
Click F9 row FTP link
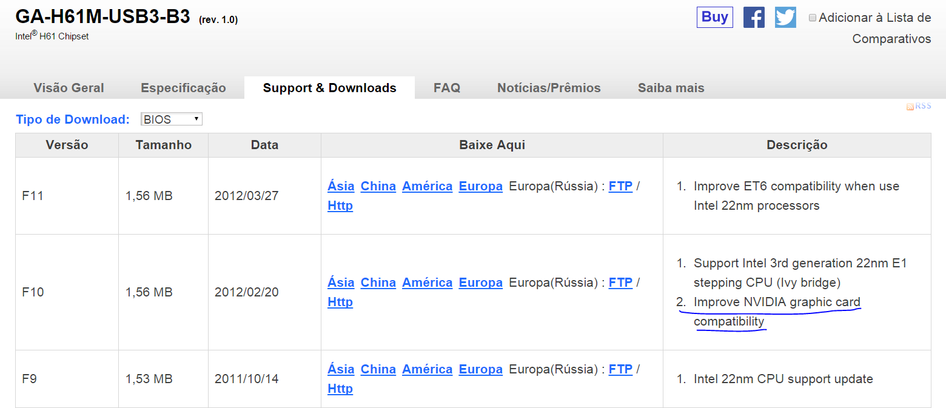point(620,369)
